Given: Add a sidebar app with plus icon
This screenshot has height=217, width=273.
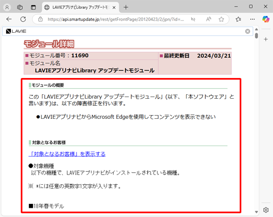Looking at the screenshot, I should (266, 39).
